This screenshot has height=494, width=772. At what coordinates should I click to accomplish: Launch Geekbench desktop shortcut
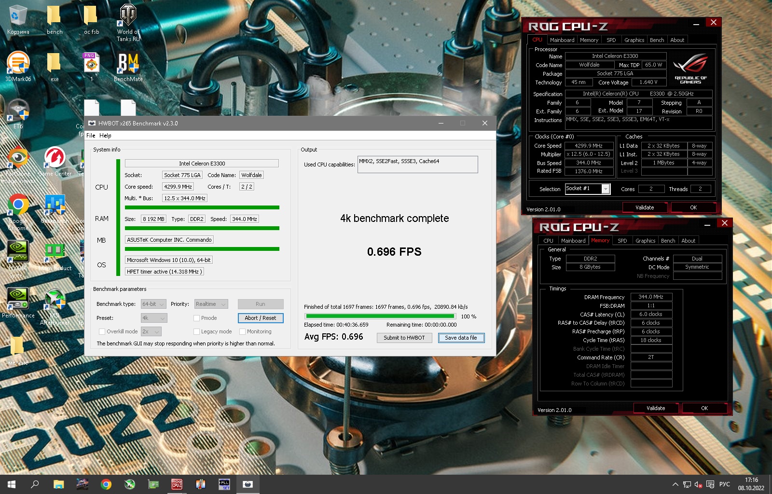(55, 208)
